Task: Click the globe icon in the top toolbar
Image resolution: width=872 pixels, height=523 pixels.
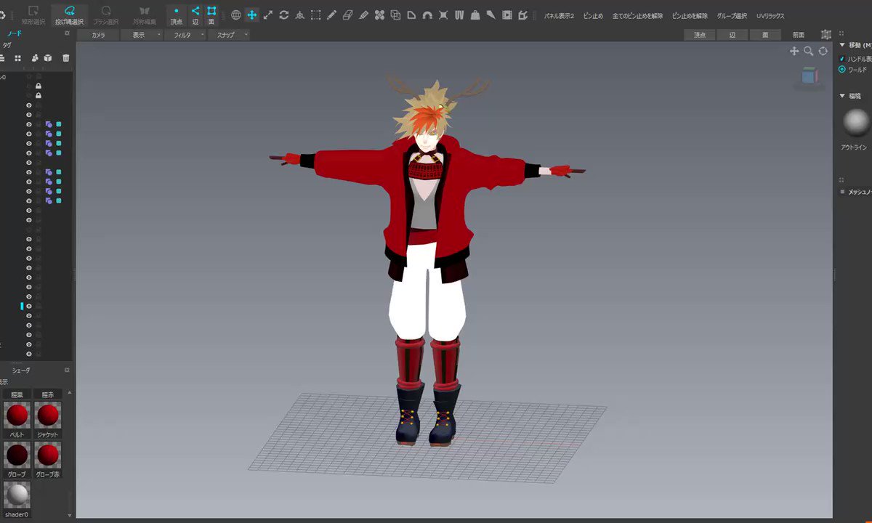Action: tap(236, 15)
